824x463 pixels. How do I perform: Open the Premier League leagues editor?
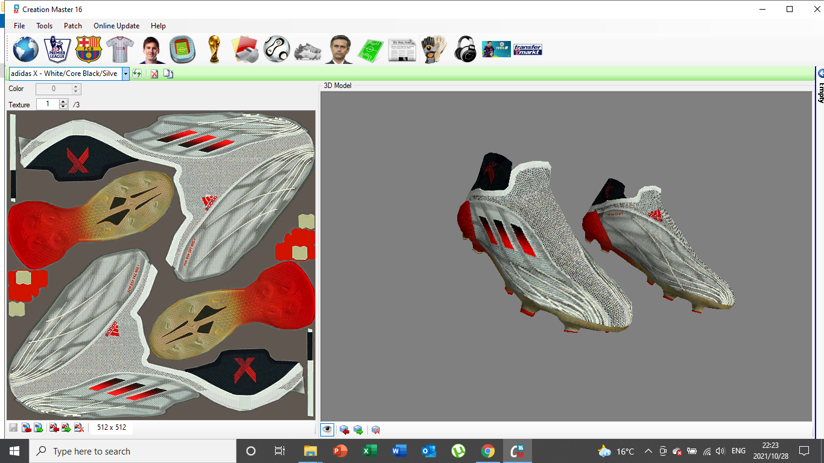57,49
